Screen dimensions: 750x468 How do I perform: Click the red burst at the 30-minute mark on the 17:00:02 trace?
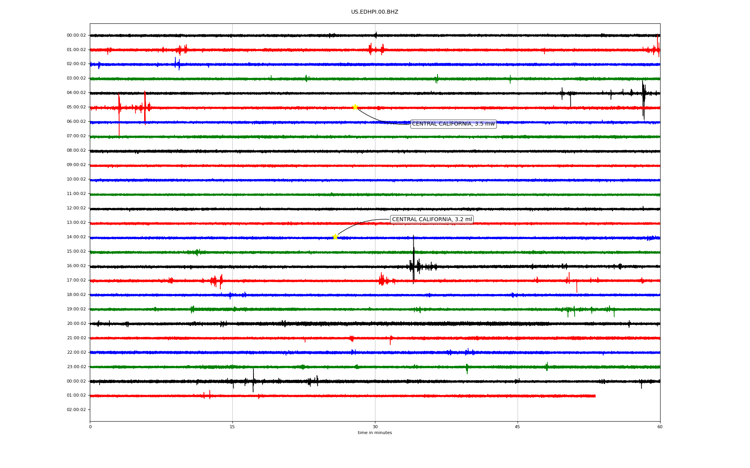[382, 280]
